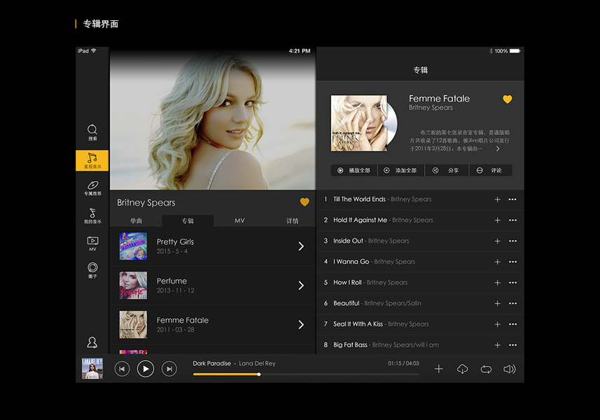Toggle favorite heart for Britney Spears artist

[x=305, y=202]
